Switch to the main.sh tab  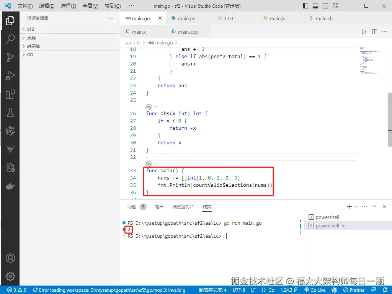[326, 18]
